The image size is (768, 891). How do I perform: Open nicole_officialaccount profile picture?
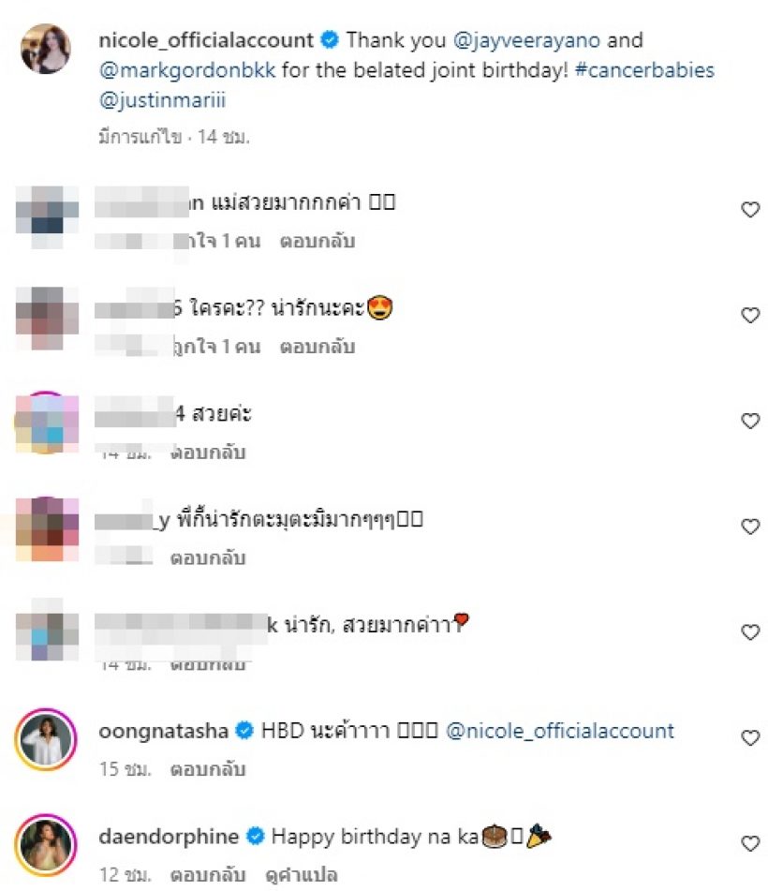click(46, 49)
